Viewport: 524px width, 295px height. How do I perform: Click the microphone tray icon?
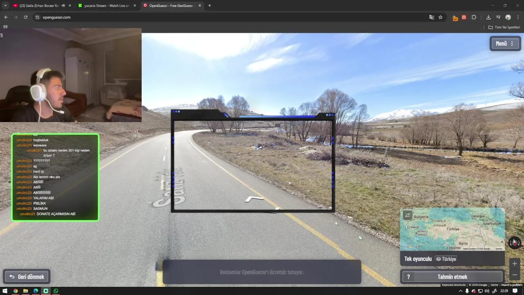pyautogui.click(x=467, y=291)
